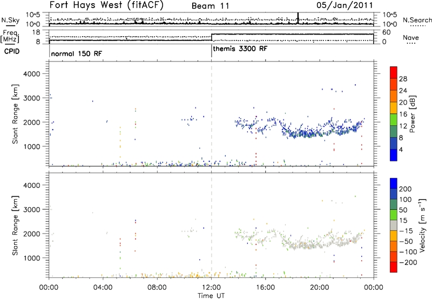This screenshot has height=299, width=432.
Task: Click the light green 12-16 dB power swatch
Action: point(394,119)
